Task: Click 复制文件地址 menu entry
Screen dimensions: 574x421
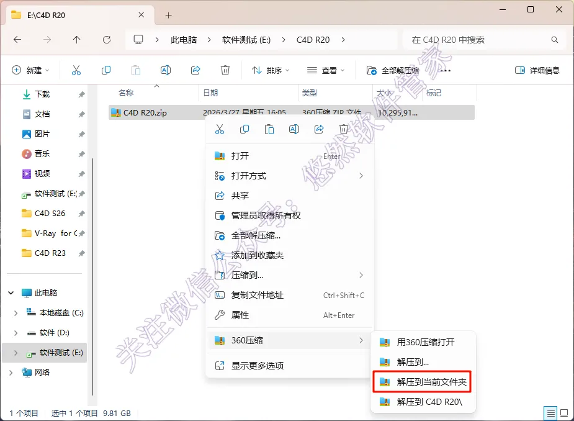Action: [290, 295]
